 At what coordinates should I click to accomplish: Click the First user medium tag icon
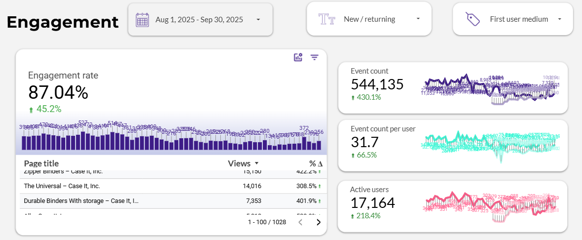coord(473,19)
